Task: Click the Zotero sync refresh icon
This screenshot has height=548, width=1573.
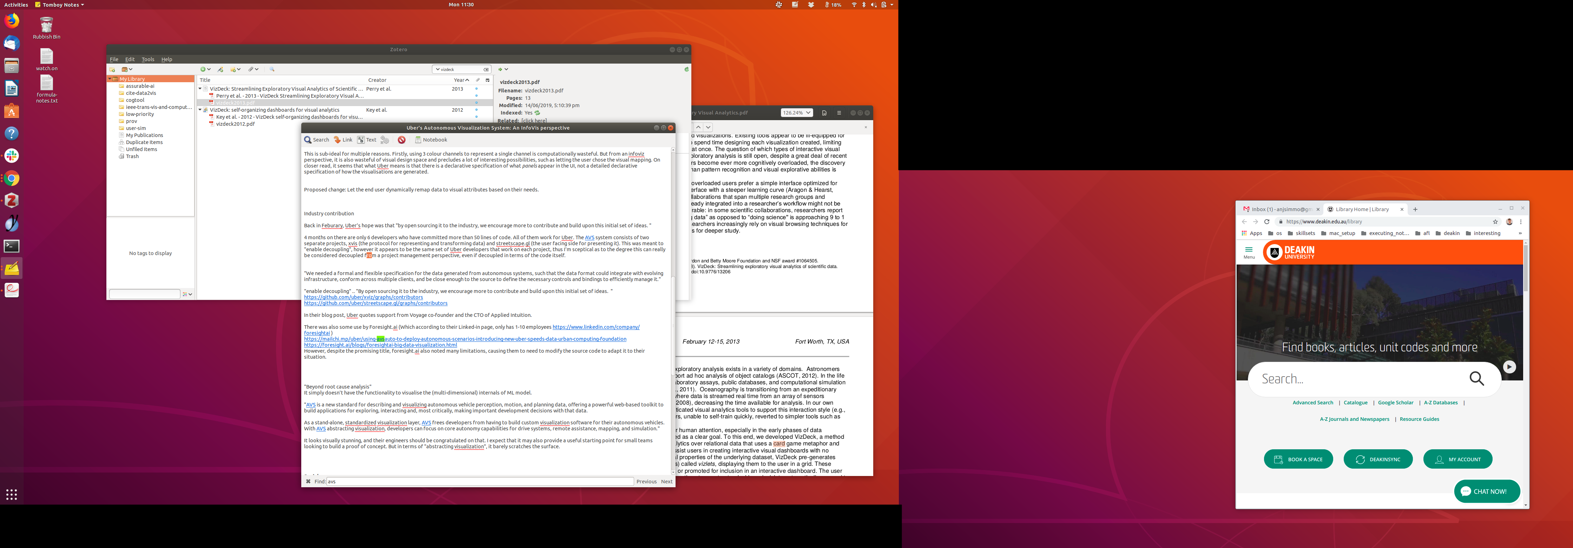Action: (686, 70)
